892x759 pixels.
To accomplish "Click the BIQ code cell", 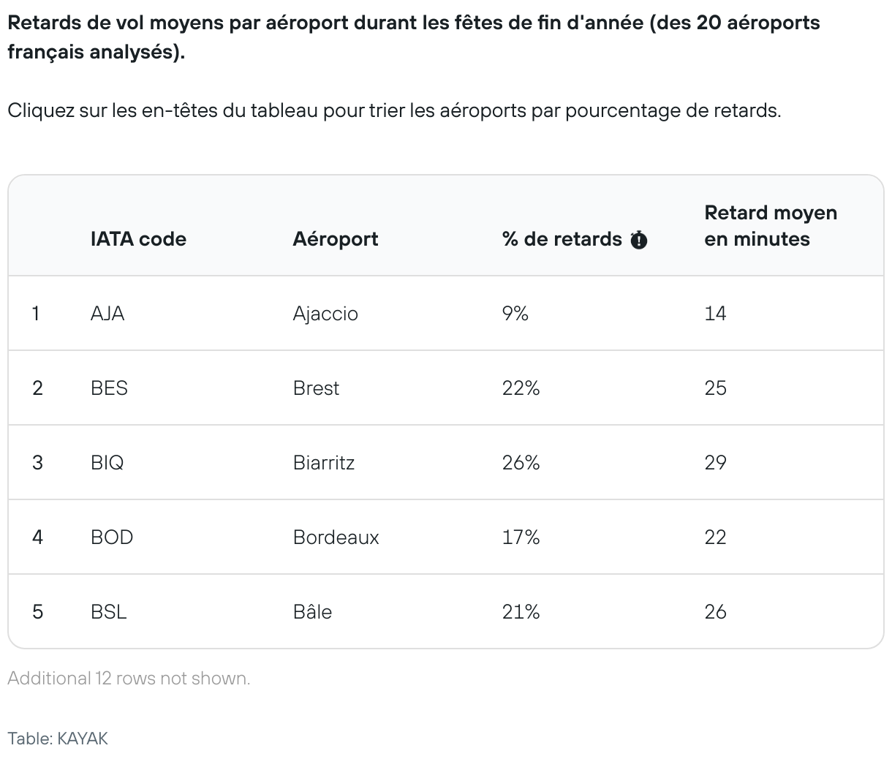I will tap(107, 463).
